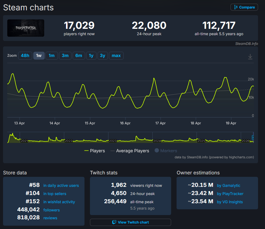Open 'by Gamalytic' link

point(228,186)
